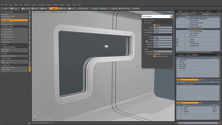Open Texture menu
This screenshot has width=222, height=125.
34,5
